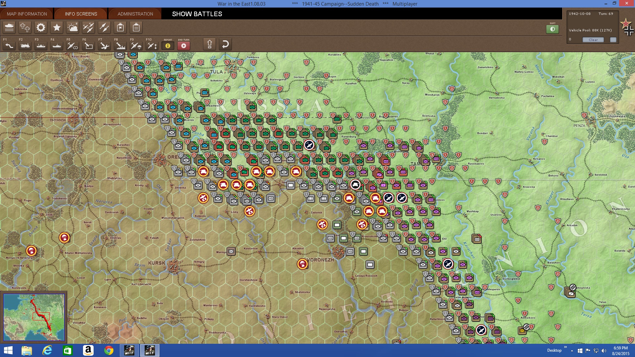Select F10 air transfer mode icon
Image resolution: width=635 pixels, height=357 pixels.
coord(152,46)
